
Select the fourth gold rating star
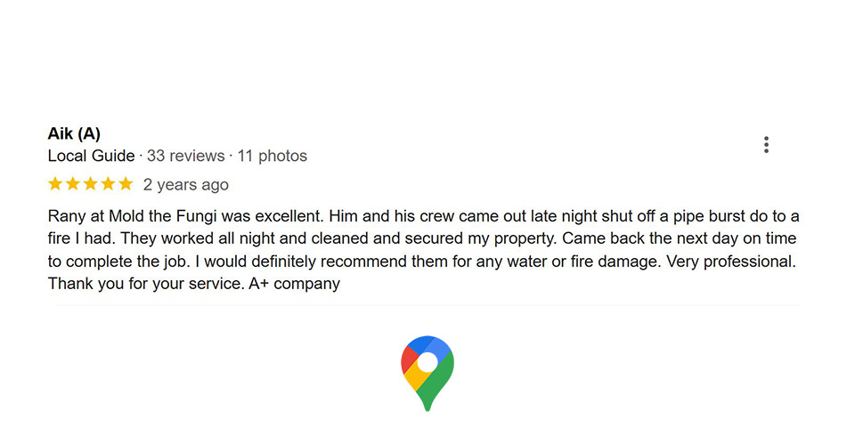point(108,184)
